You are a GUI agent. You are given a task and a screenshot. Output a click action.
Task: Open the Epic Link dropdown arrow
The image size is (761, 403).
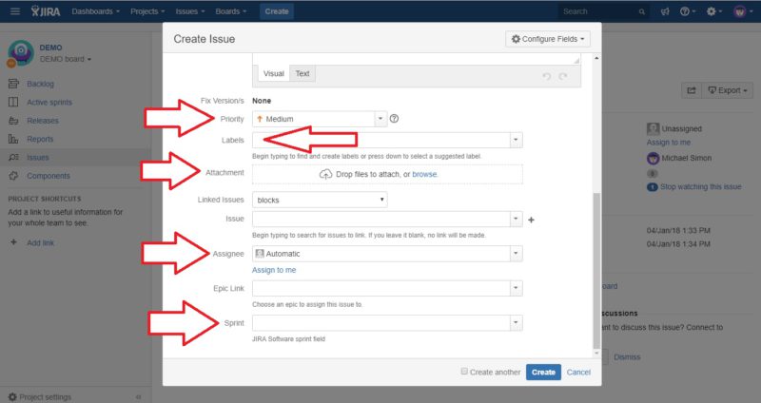pyautogui.click(x=516, y=288)
